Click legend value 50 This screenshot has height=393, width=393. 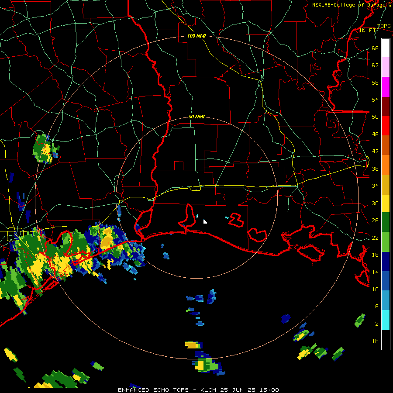click(375, 117)
